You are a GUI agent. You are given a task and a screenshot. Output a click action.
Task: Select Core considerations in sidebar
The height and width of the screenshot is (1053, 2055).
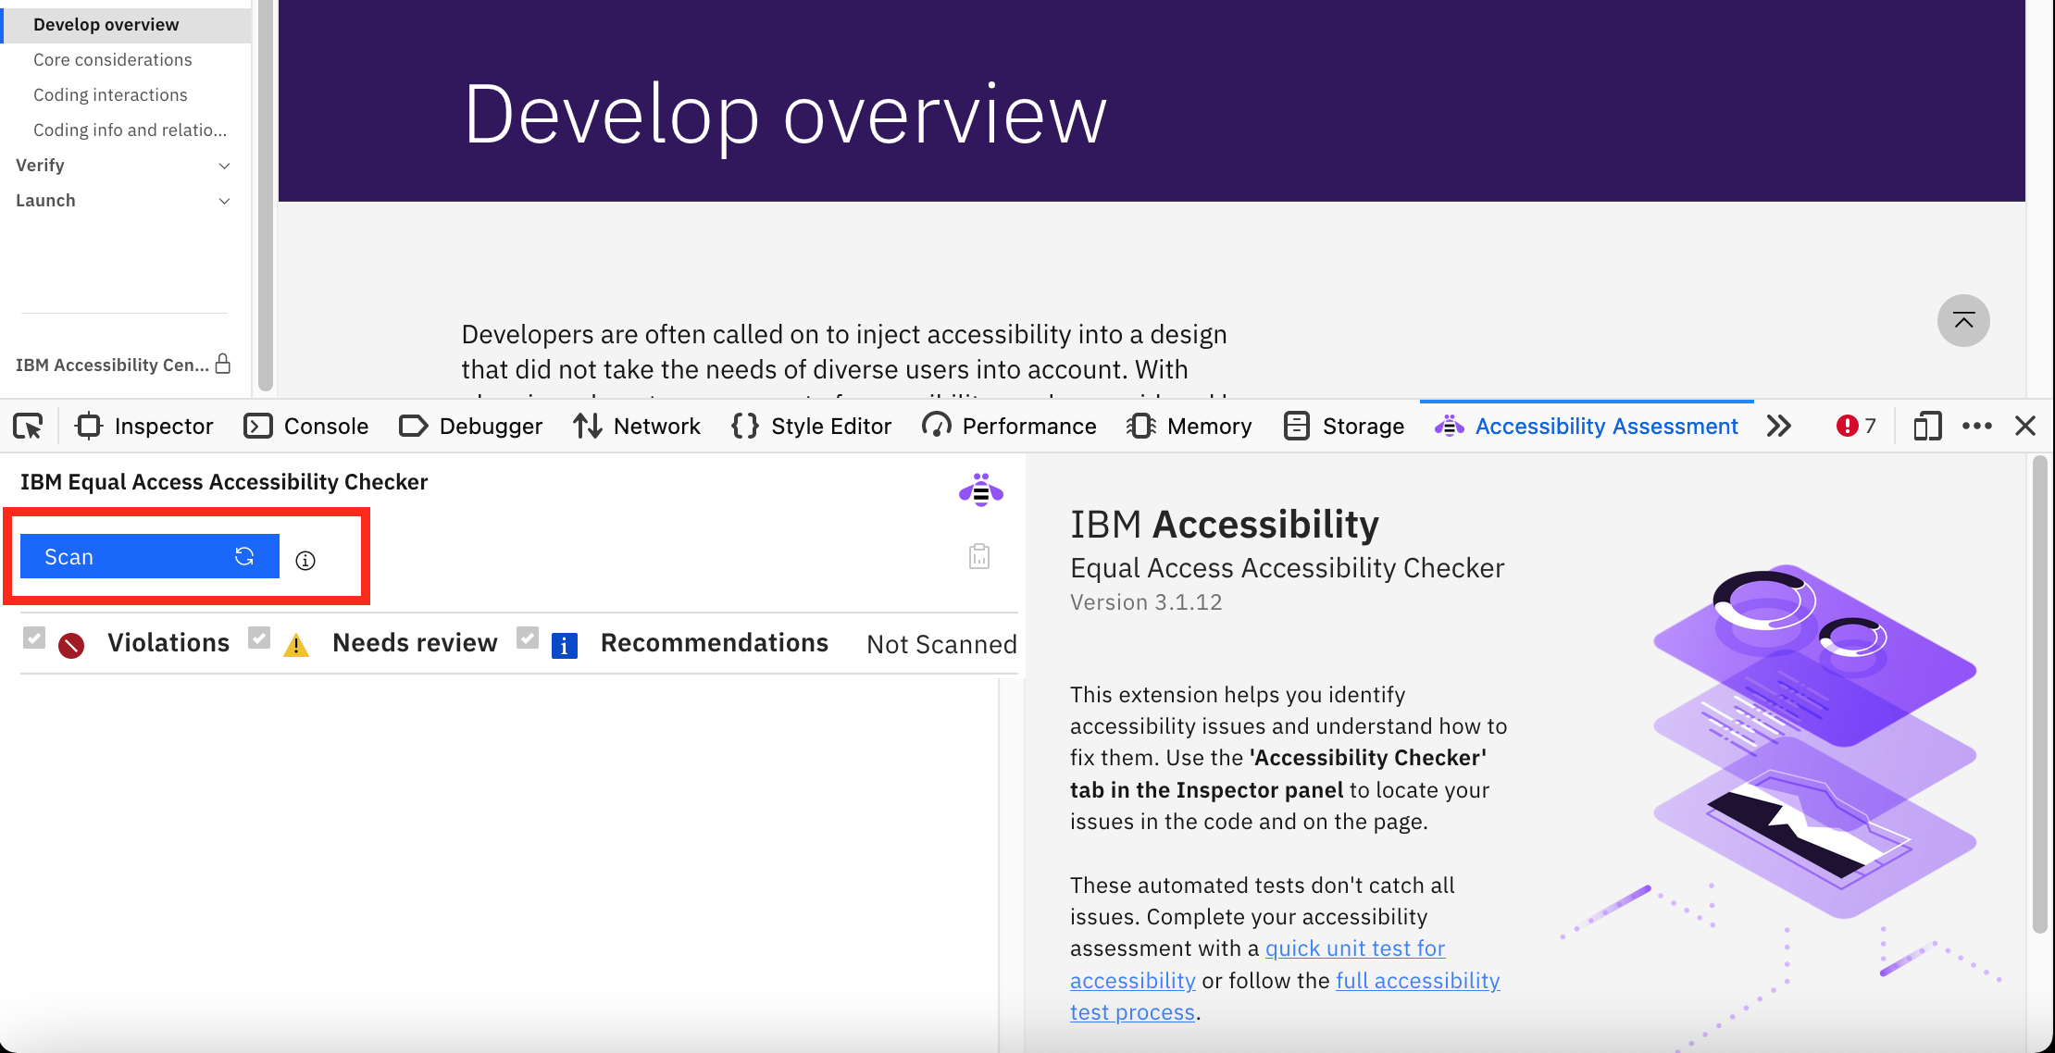pyautogui.click(x=113, y=60)
